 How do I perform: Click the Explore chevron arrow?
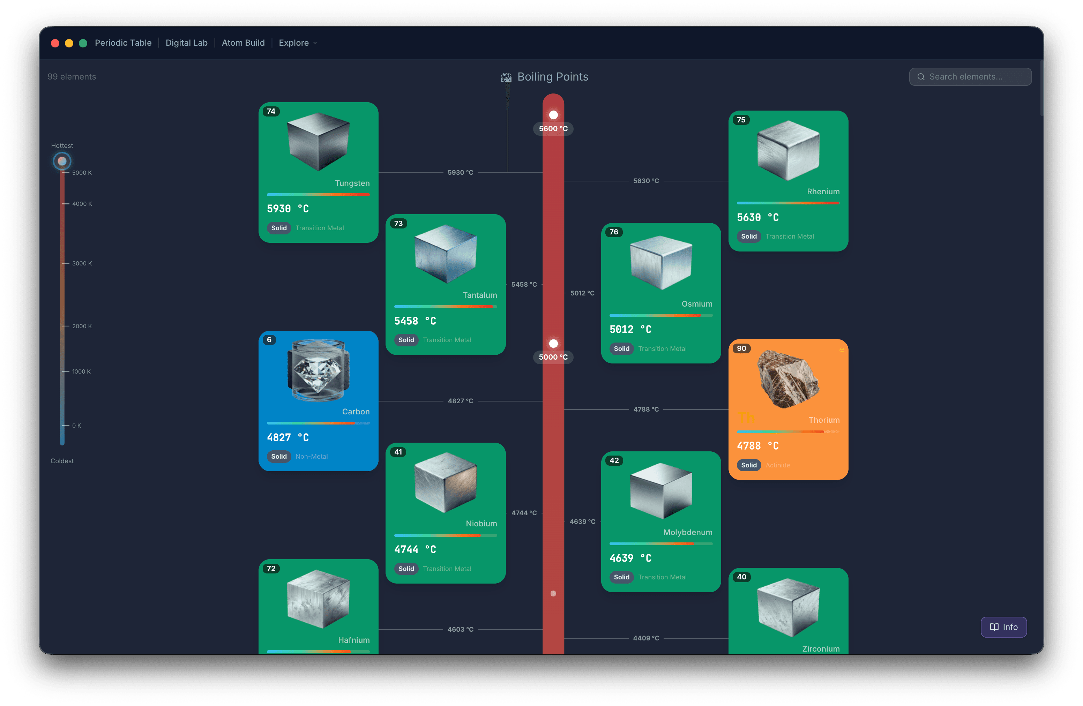(x=315, y=43)
